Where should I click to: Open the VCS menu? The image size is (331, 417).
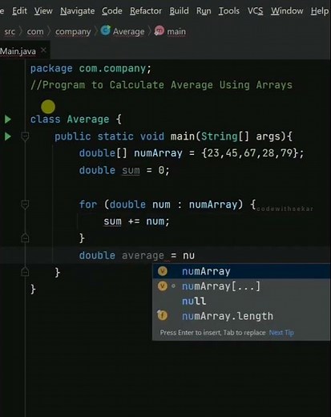point(255,11)
